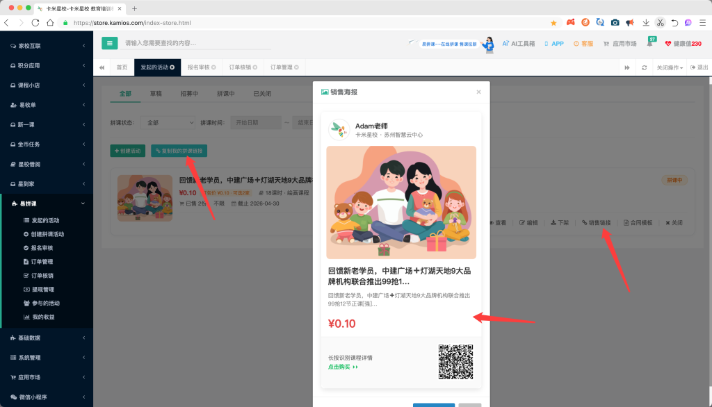Screen dimensions: 712x407
Task: Click the 复制我的拼课链接 button
Action: click(179, 151)
